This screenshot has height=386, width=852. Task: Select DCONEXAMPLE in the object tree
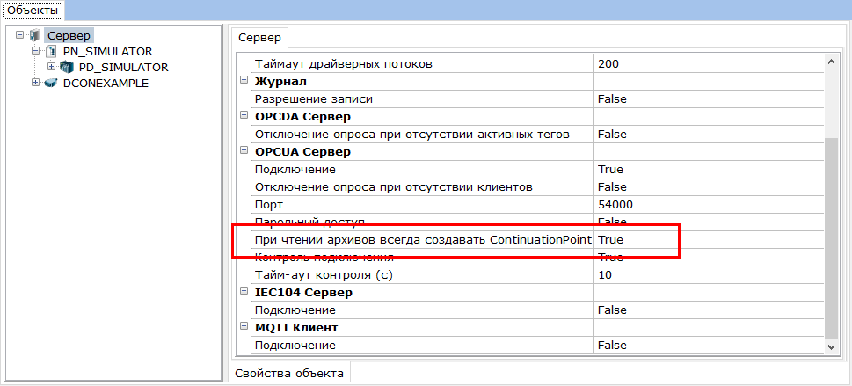click(x=106, y=84)
